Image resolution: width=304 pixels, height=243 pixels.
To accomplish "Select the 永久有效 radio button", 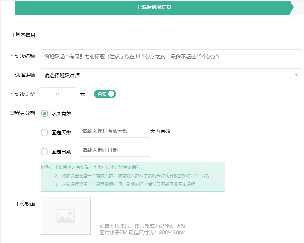I will (x=44, y=114).
